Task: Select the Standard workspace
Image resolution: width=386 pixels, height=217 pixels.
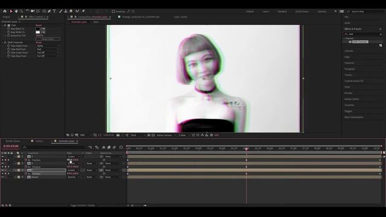Action: 282,11
